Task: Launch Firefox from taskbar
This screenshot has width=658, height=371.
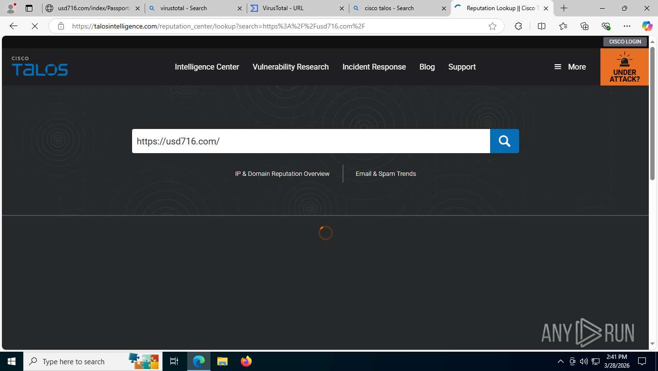Action: click(246, 361)
